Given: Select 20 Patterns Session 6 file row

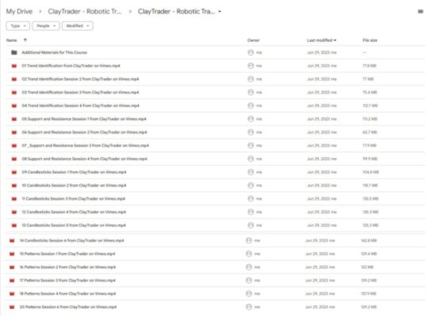Looking at the screenshot, I should (x=215, y=307).
